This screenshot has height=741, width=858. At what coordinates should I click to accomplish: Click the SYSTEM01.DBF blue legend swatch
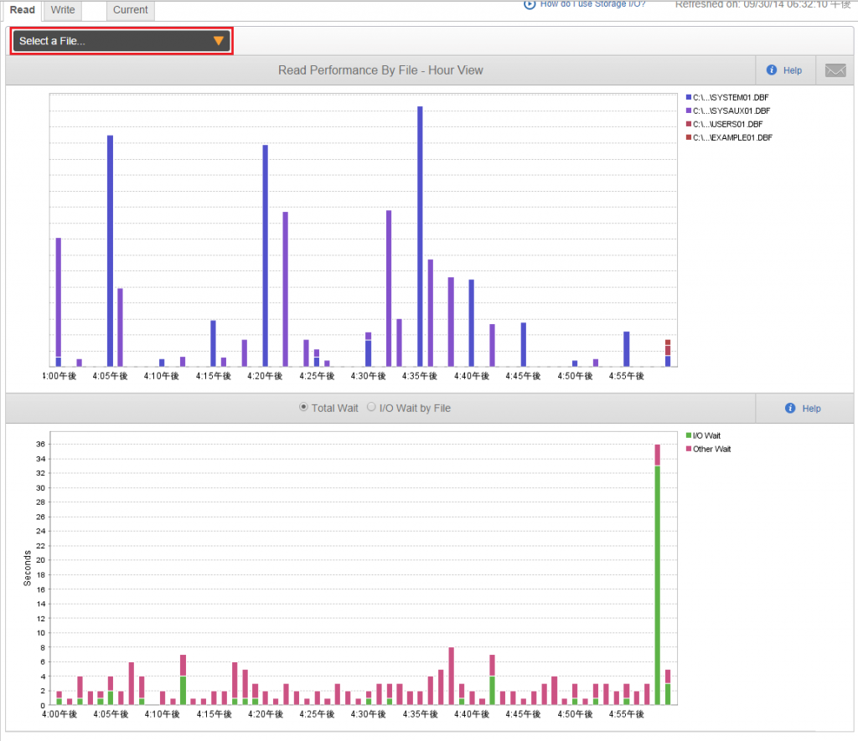click(x=689, y=97)
